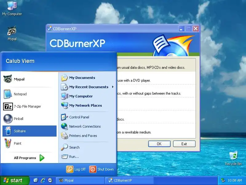Click the My Recent Documents clock icon
246x185 pixels.
(64, 87)
